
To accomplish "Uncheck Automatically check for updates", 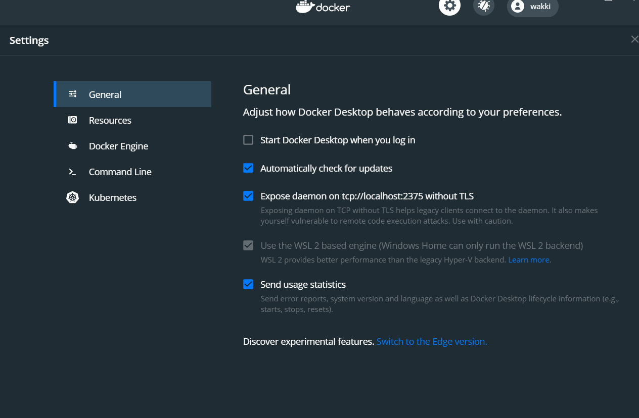I will (x=248, y=168).
